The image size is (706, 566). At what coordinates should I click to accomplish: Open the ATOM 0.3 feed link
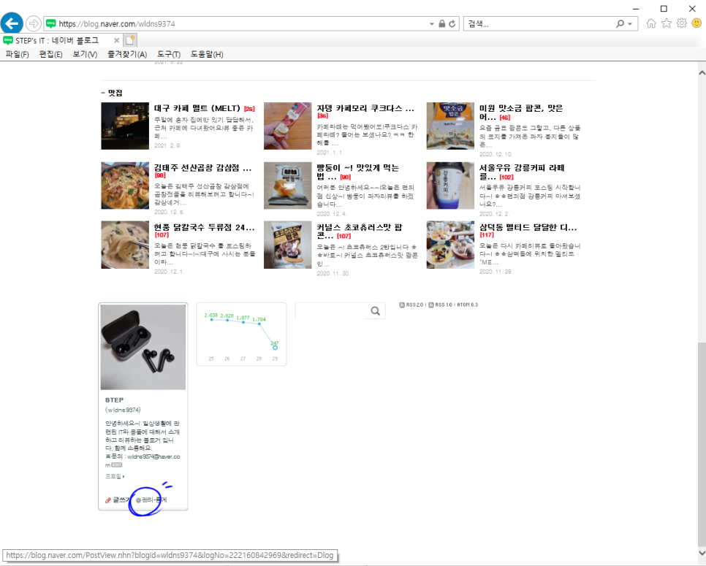pos(468,305)
